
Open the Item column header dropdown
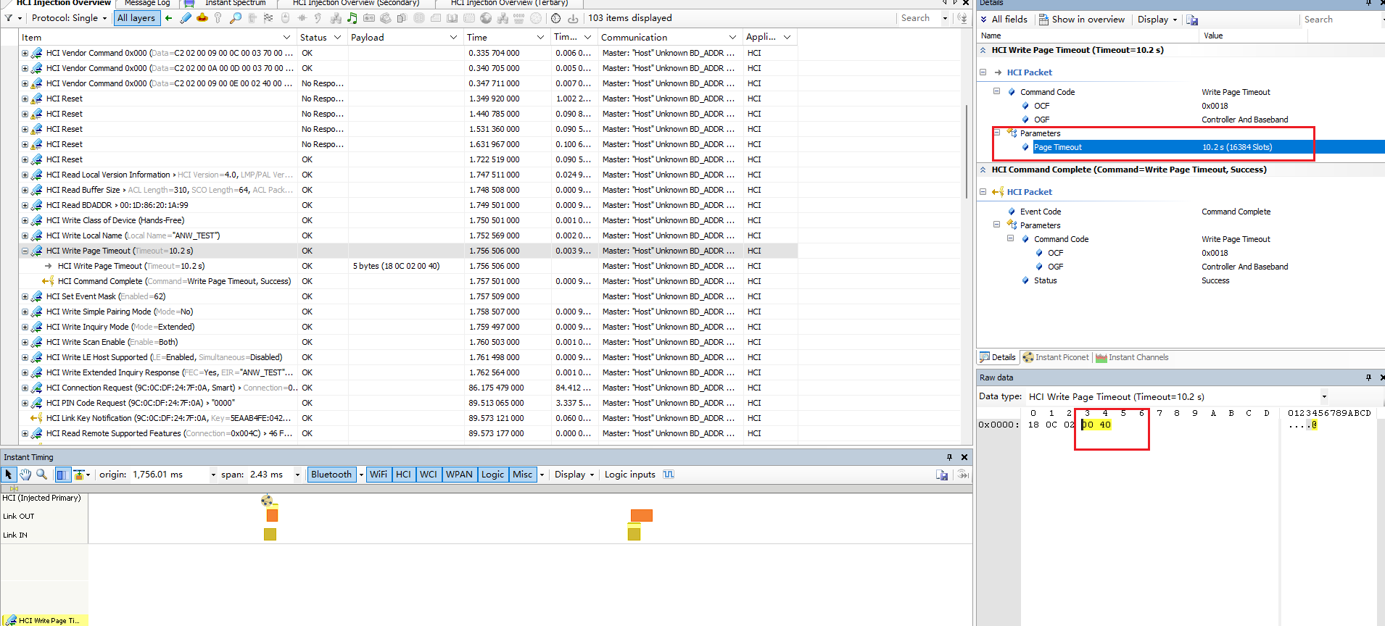[x=286, y=38]
